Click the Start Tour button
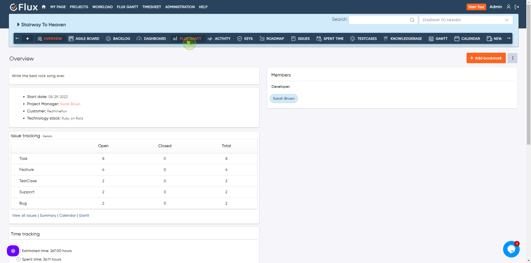Viewport: 531px width, 263px height. tap(476, 7)
